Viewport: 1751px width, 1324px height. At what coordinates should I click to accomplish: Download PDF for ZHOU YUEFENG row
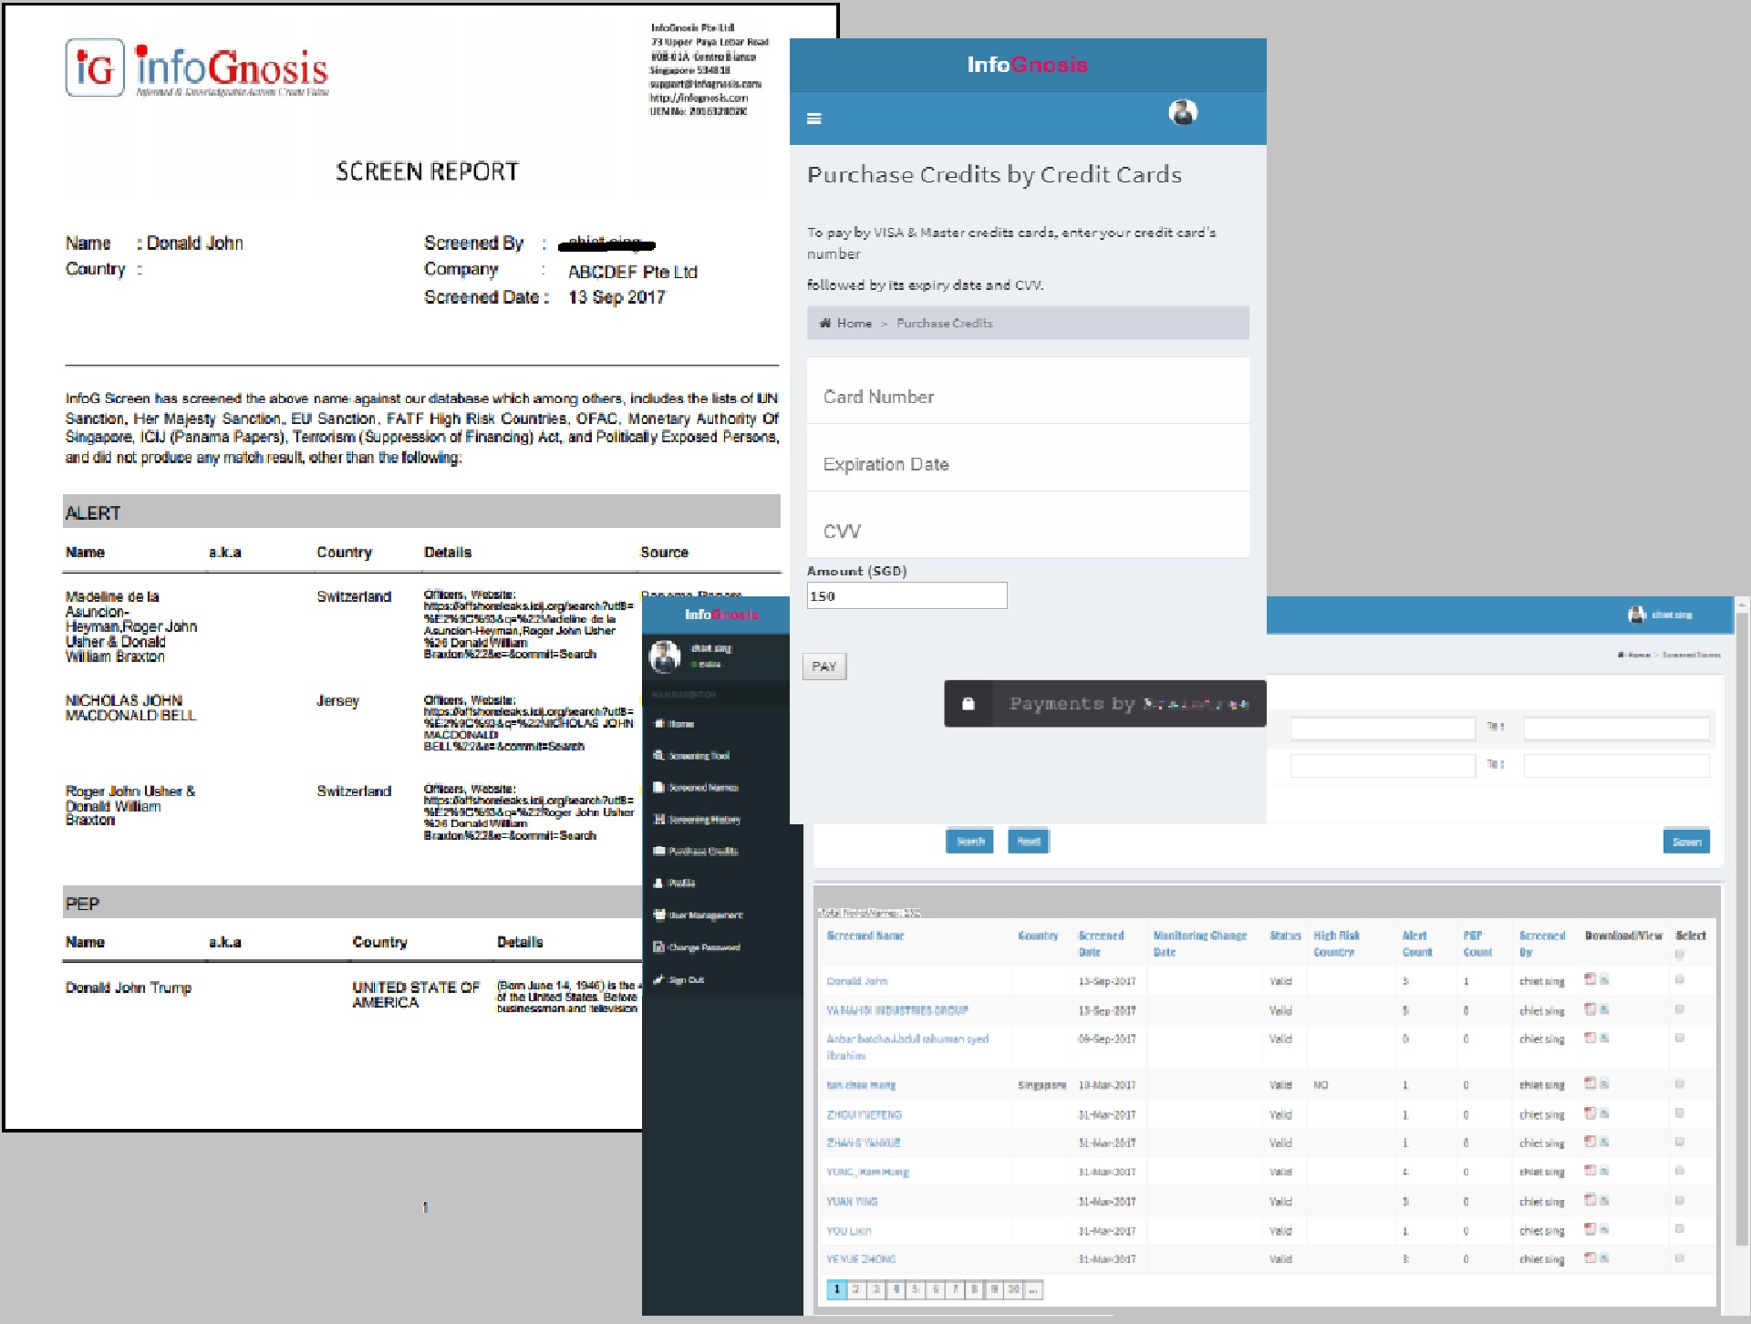click(x=1590, y=1112)
